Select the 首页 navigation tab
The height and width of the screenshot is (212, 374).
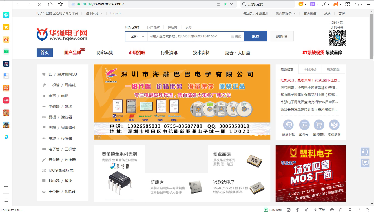pos(45,53)
